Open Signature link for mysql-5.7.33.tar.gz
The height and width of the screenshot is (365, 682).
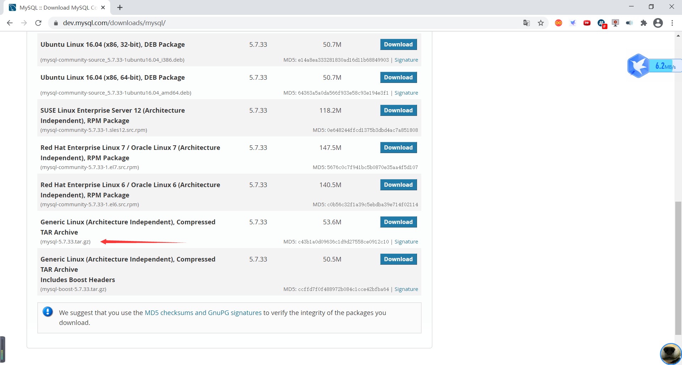click(x=406, y=242)
